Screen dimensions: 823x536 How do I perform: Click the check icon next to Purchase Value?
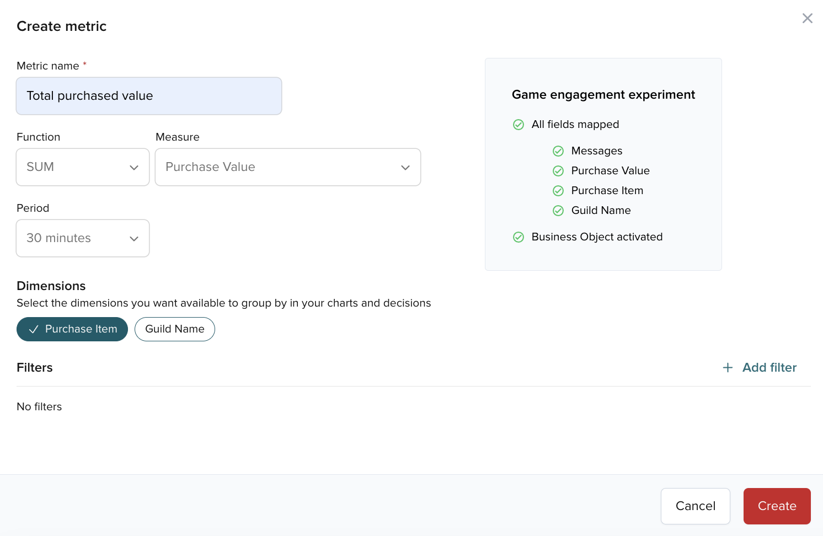point(558,170)
